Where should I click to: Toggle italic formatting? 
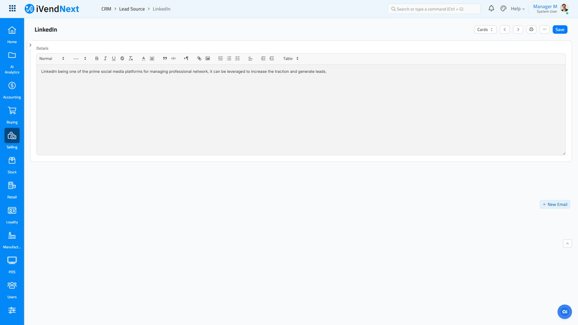tap(105, 59)
